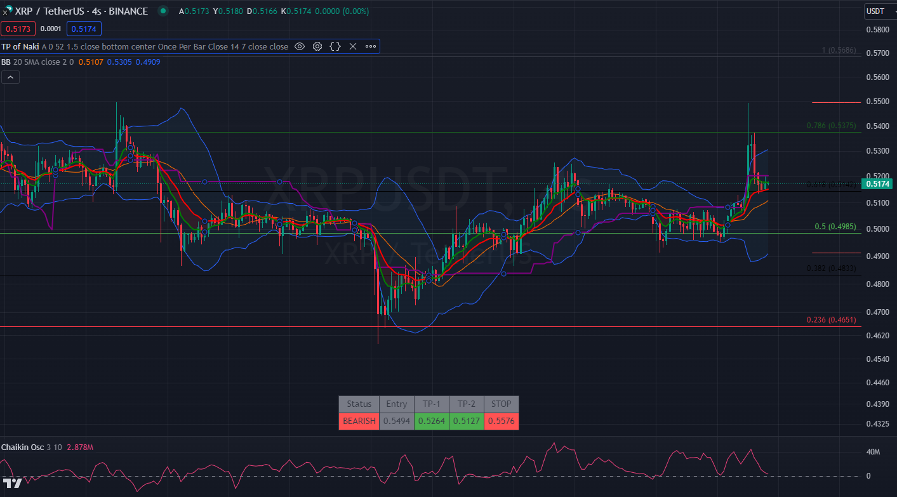Click the BB lower value 0.4909
897x497 pixels.
pos(147,62)
